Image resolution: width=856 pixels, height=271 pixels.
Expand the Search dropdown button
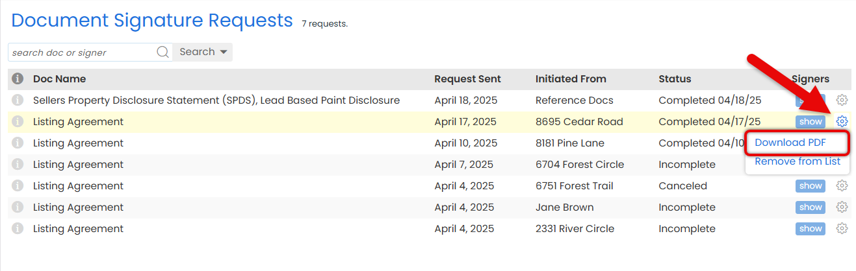click(x=203, y=52)
